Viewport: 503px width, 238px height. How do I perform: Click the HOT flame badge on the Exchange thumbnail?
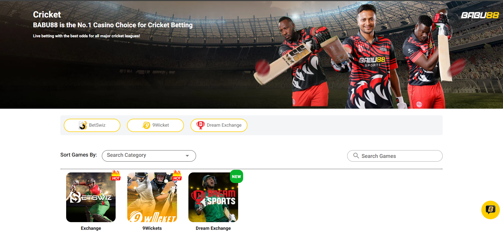(116, 176)
